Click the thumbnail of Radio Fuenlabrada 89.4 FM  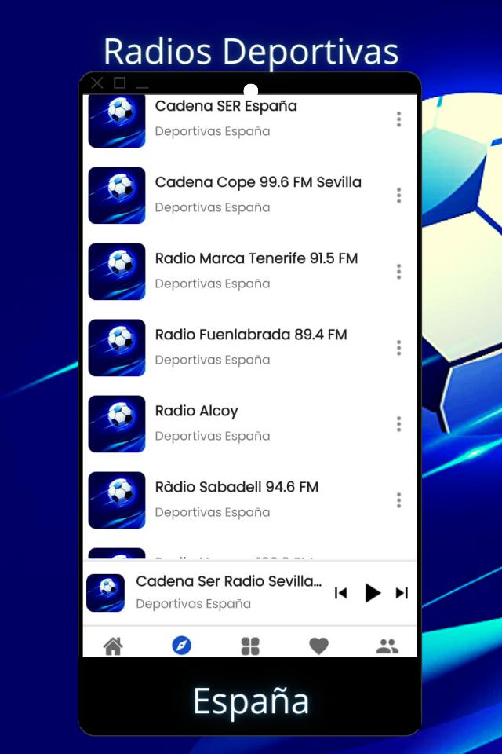pyautogui.click(x=117, y=348)
